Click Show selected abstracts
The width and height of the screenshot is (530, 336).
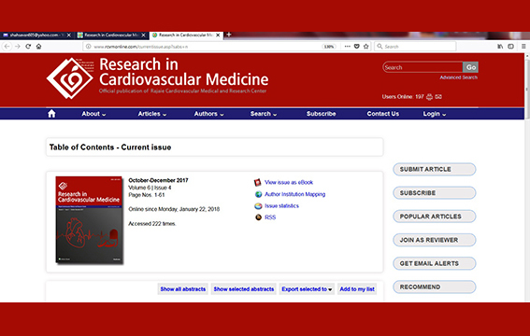pos(244,289)
